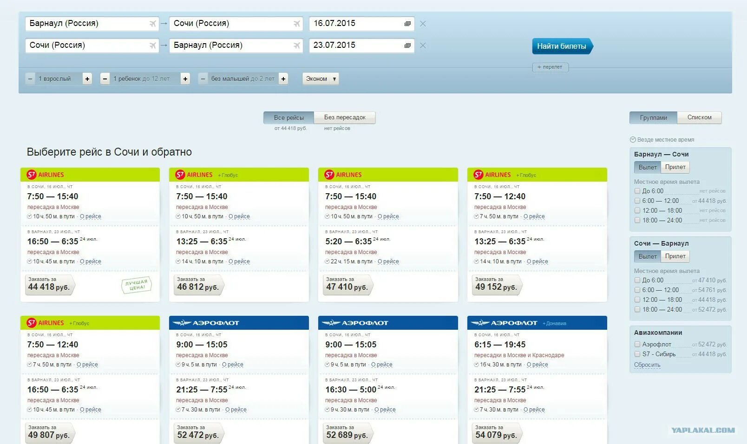Check 18:00 — 24:00 for Сочи — Барнаул
747x444 pixels.
637,309
